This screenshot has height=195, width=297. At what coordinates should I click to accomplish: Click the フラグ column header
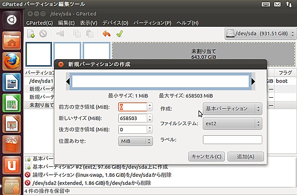(x=286, y=73)
